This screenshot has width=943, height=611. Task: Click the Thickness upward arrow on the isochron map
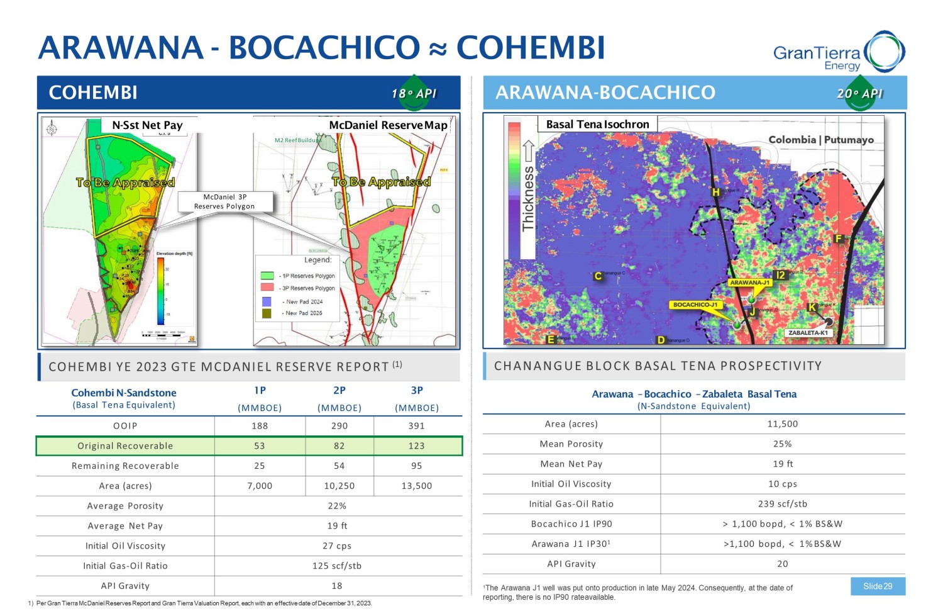pyautogui.click(x=528, y=151)
